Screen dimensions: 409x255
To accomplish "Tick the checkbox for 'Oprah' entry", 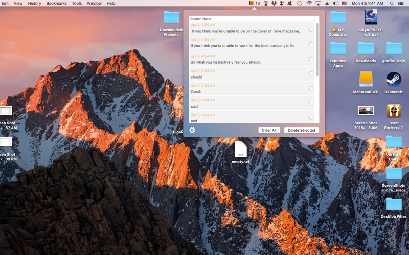I will [311, 88].
